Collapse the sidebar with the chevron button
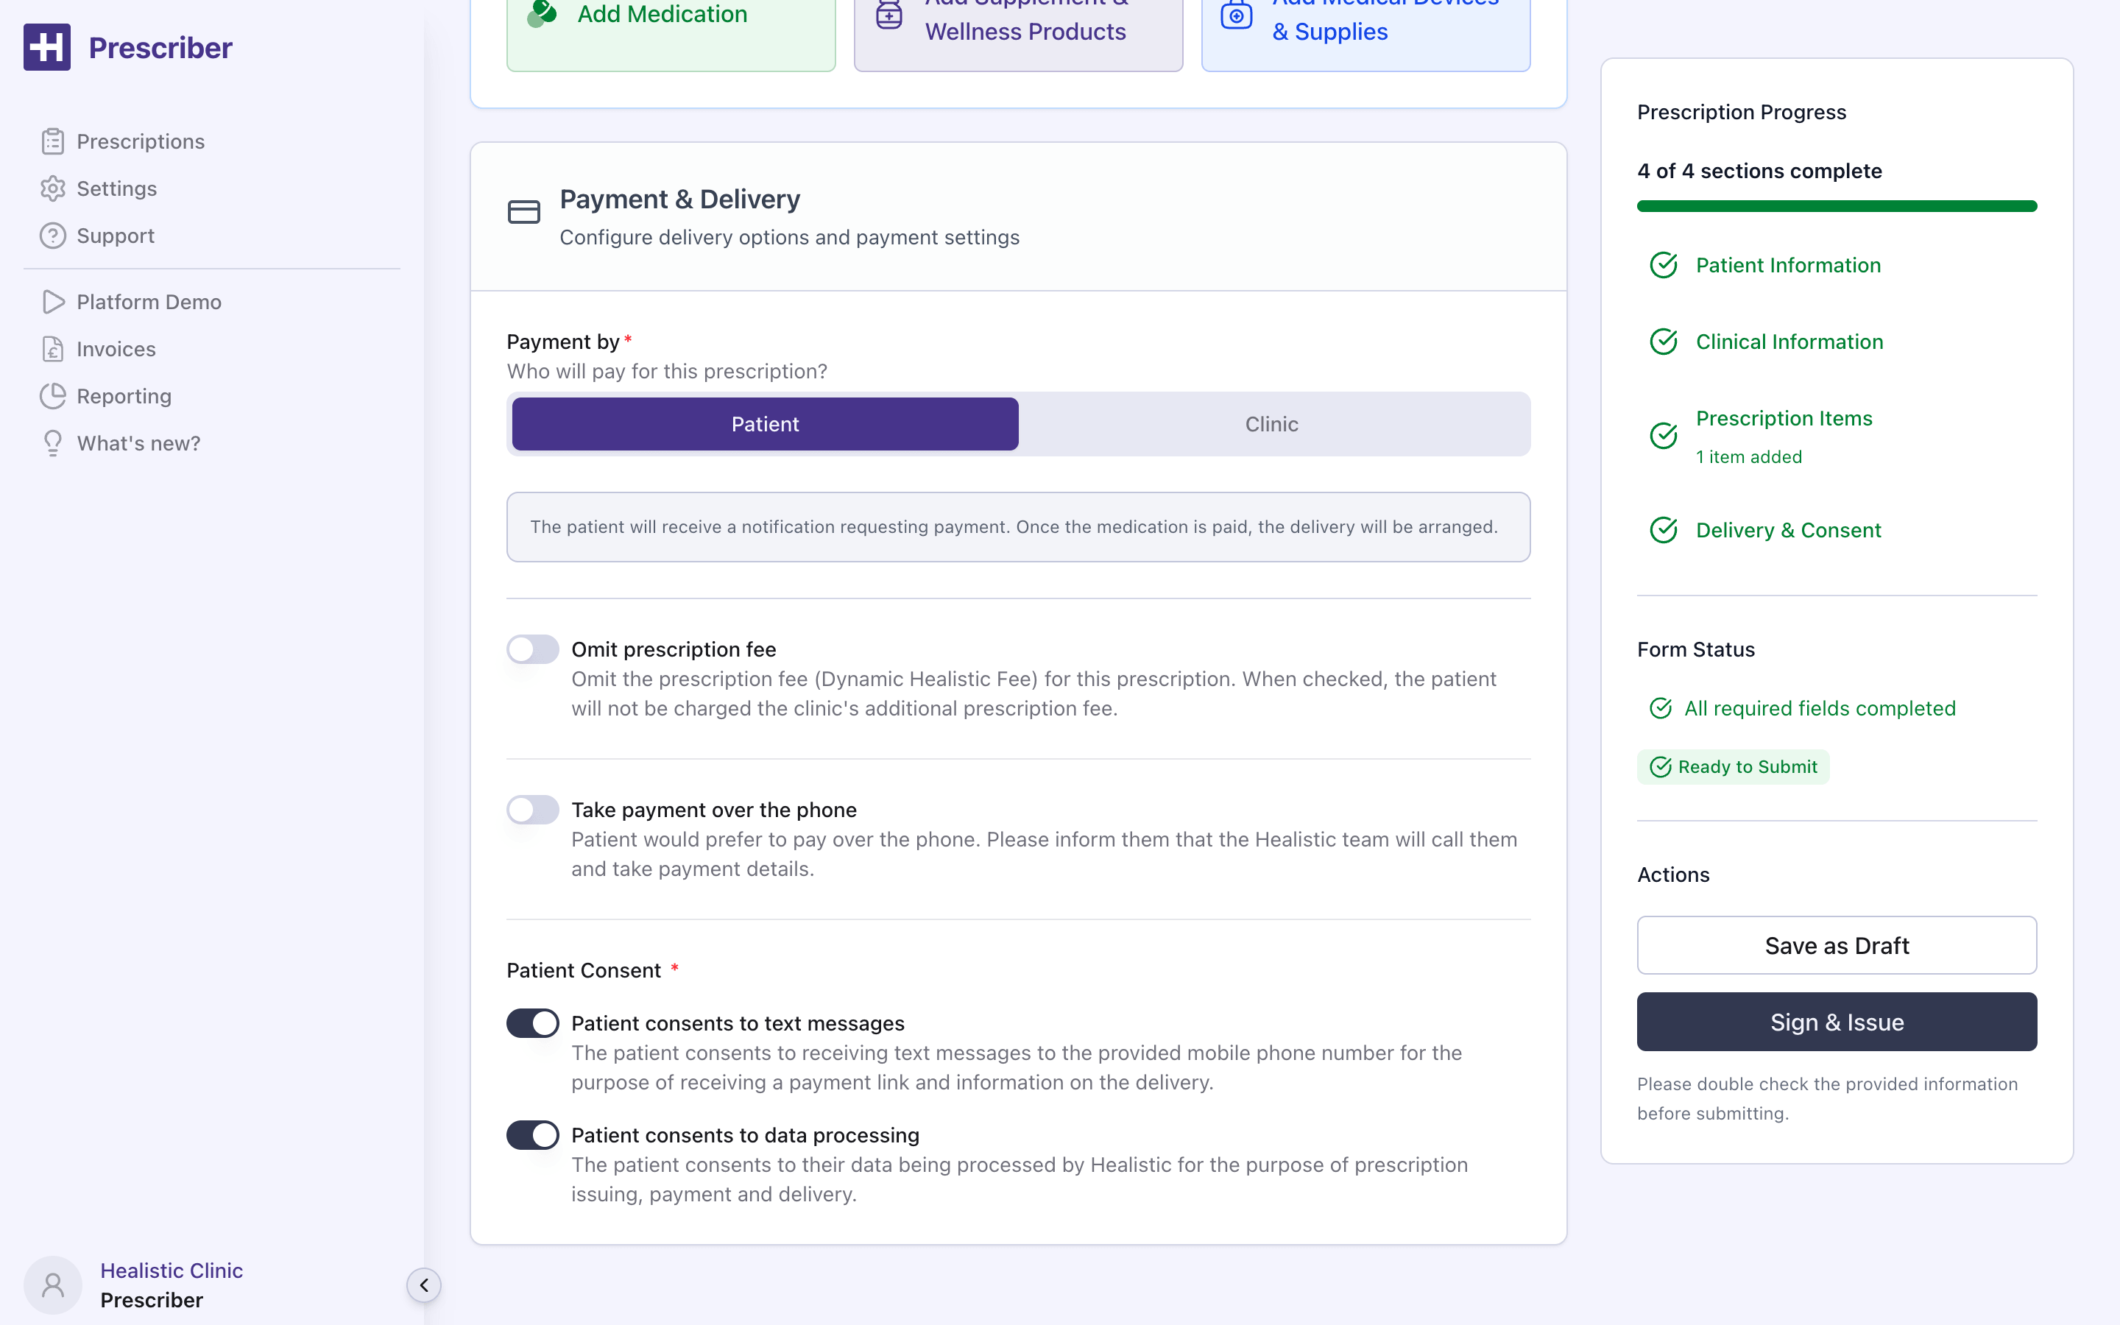 (x=424, y=1285)
